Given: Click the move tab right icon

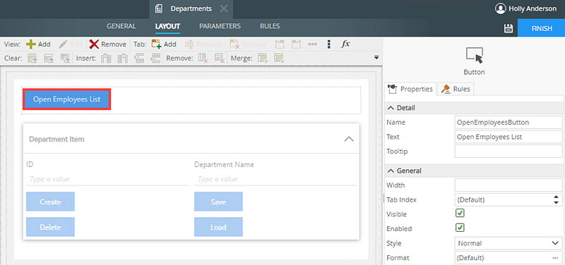Looking at the screenshot, I should [x=296, y=44].
